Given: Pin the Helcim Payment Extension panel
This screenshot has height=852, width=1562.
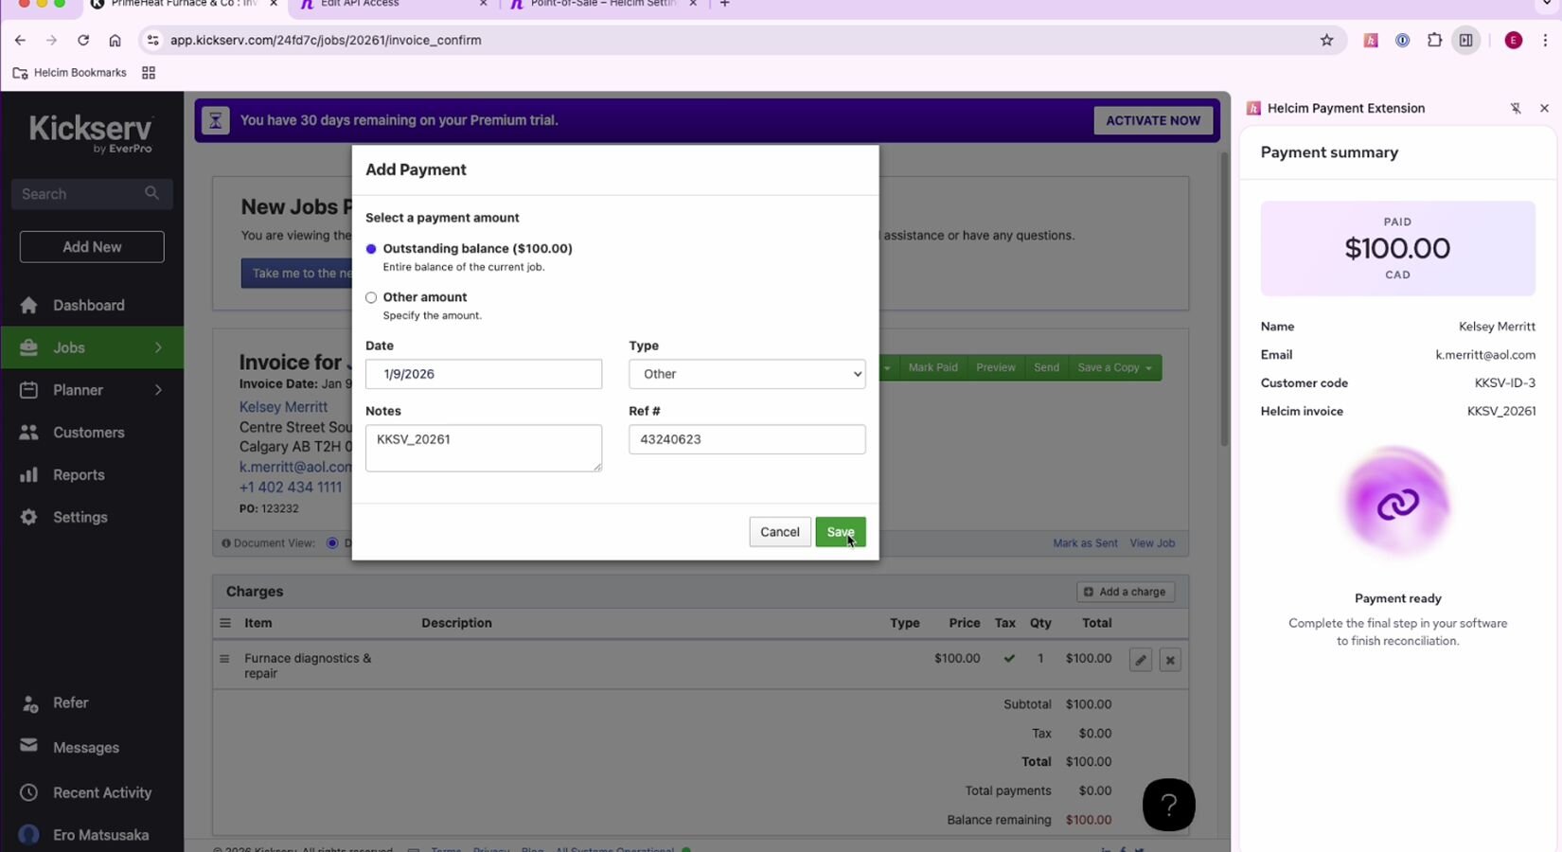Looking at the screenshot, I should (x=1516, y=109).
